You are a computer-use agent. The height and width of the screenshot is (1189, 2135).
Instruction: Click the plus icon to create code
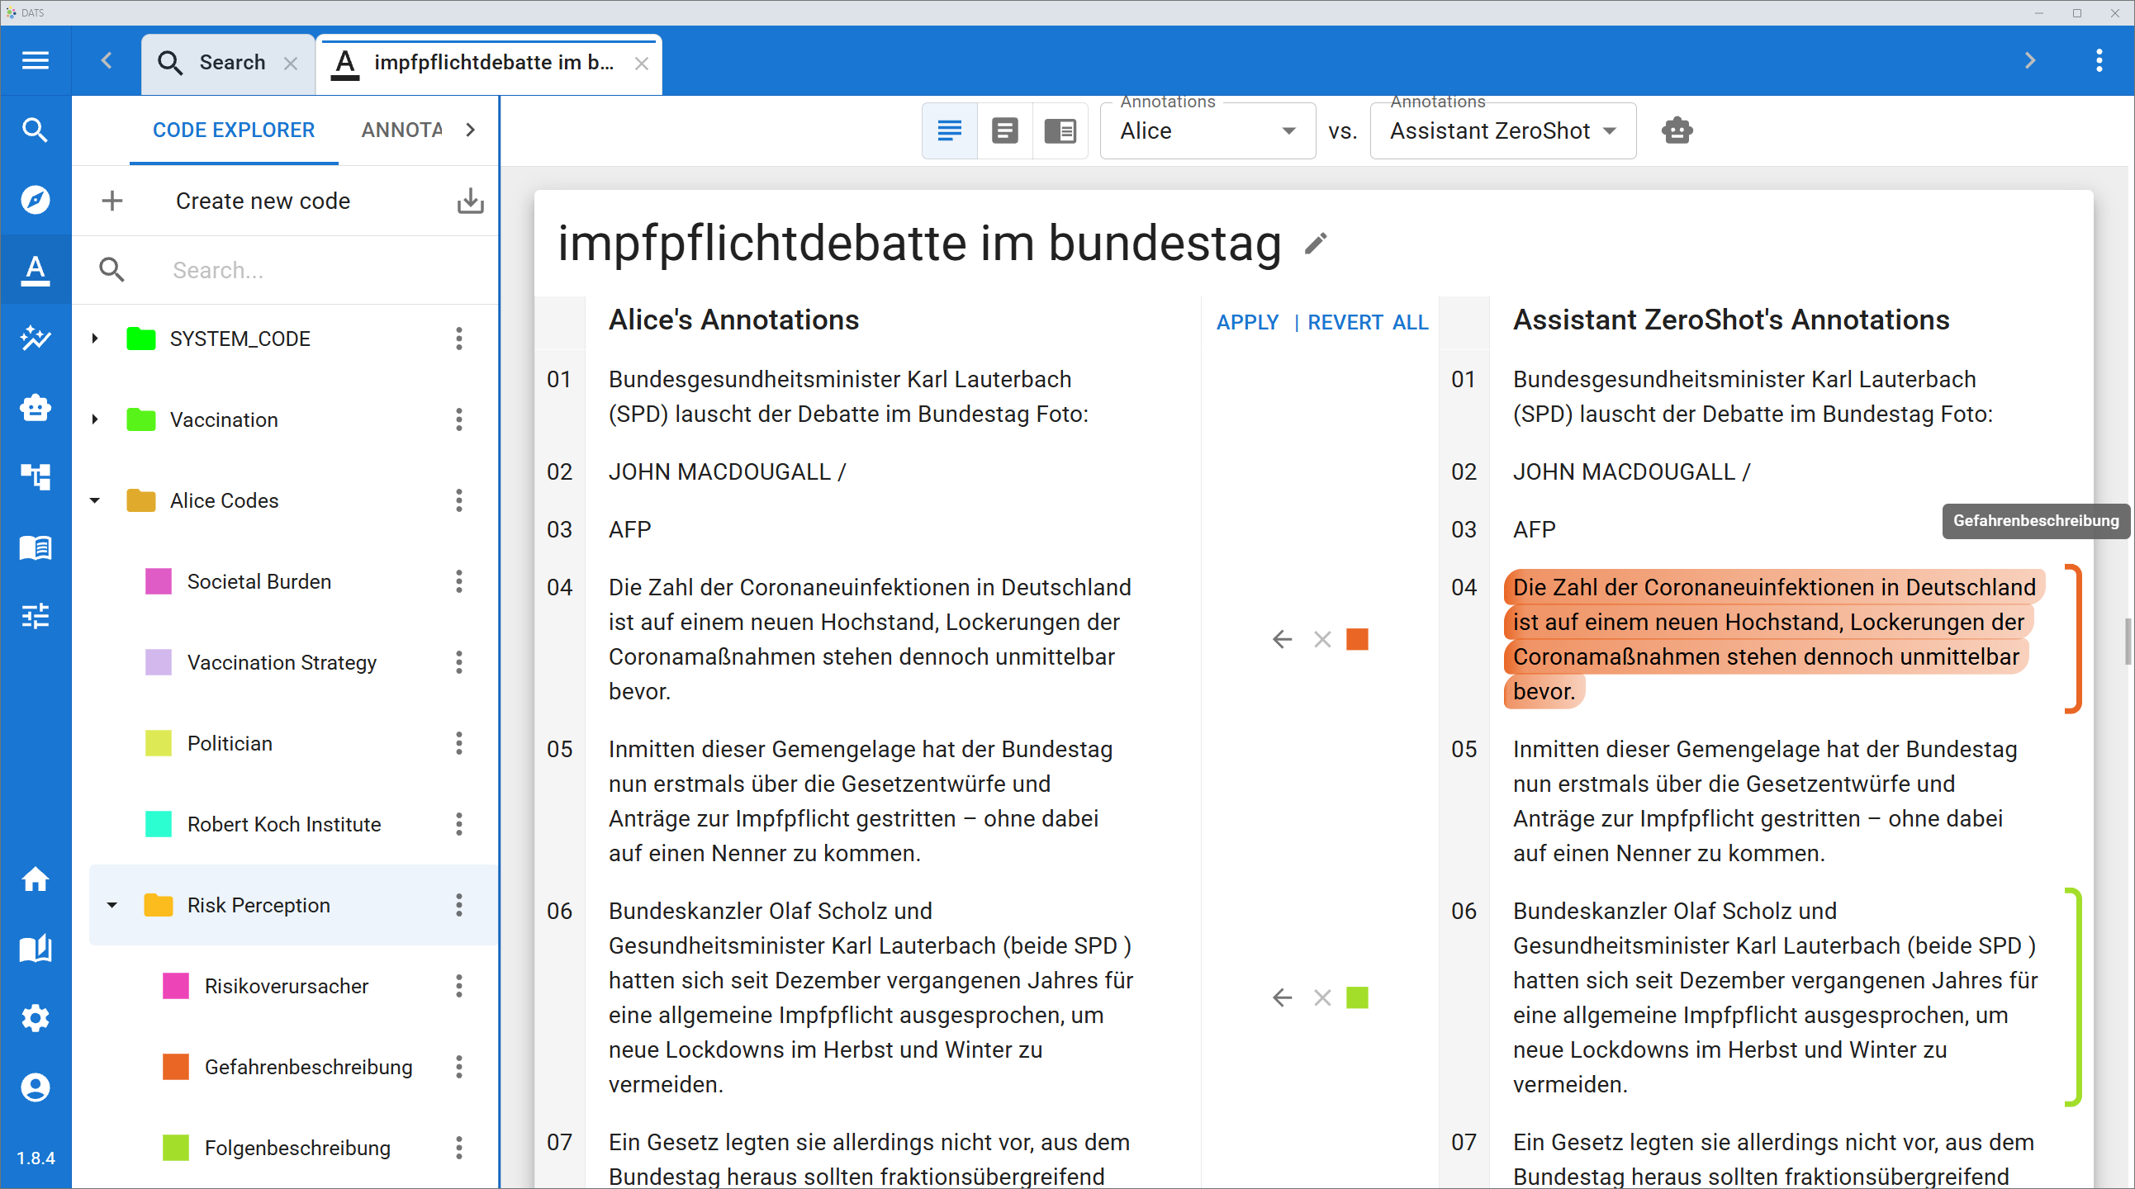(111, 201)
